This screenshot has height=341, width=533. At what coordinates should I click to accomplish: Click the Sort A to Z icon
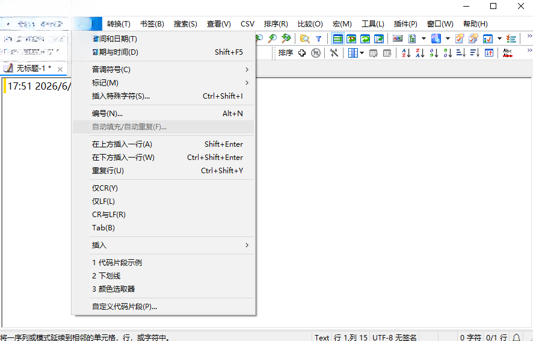click(406, 53)
